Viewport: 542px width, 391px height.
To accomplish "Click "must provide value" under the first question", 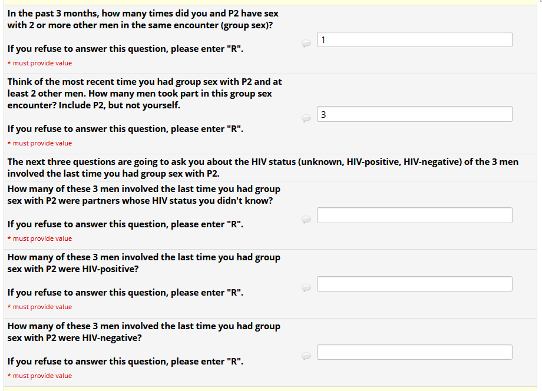I will click(x=42, y=63).
